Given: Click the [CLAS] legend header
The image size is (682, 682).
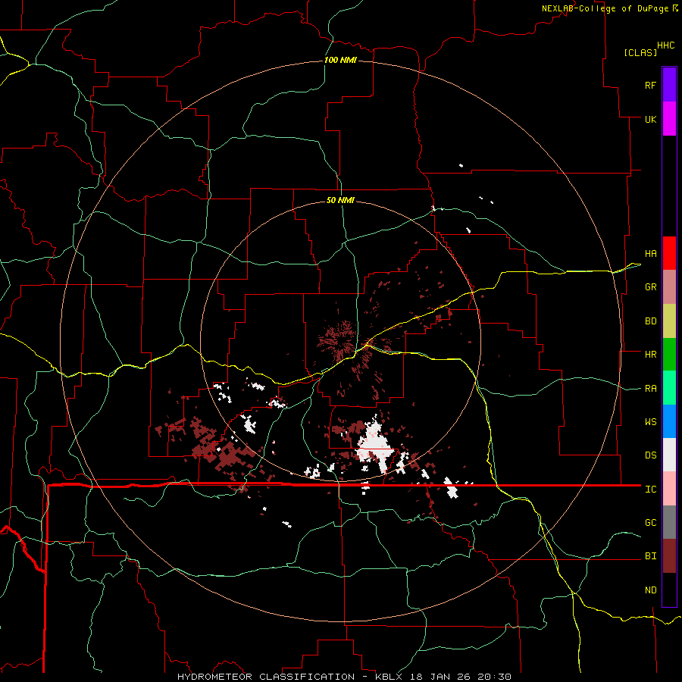Looking at the screenshot, I should [640, 52].
